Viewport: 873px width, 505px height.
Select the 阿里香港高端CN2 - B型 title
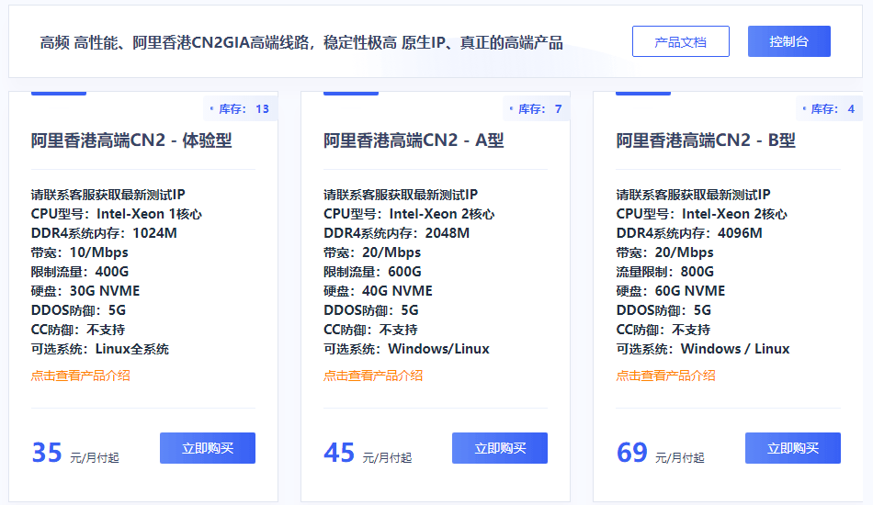pyautogui.click(x=706, y=140)
